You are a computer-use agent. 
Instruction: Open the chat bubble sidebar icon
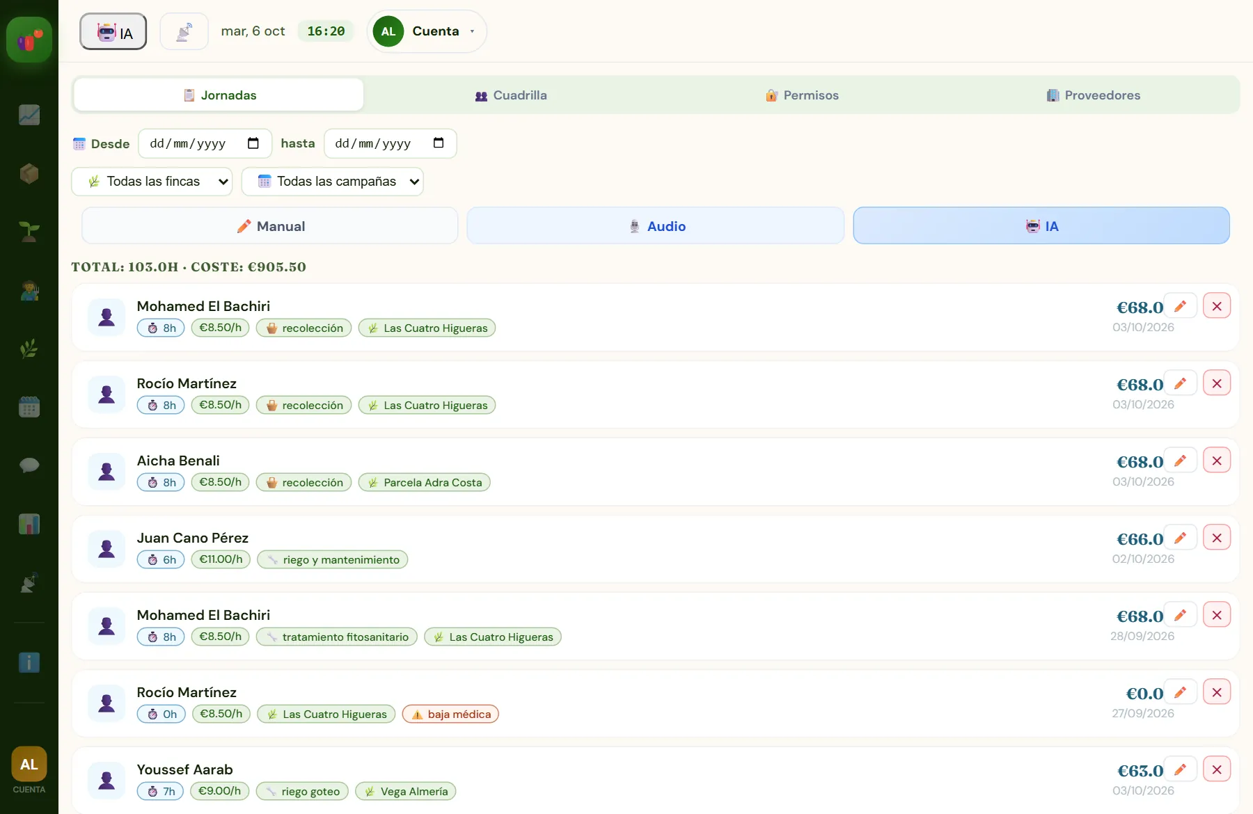coord(29,465)
